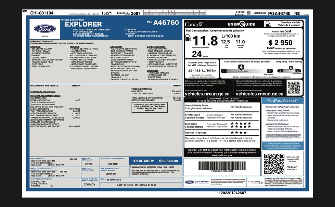Click the fuel pump icon beside 11.8
Viewport: 335px width, 207px height.
pos(188,38)
